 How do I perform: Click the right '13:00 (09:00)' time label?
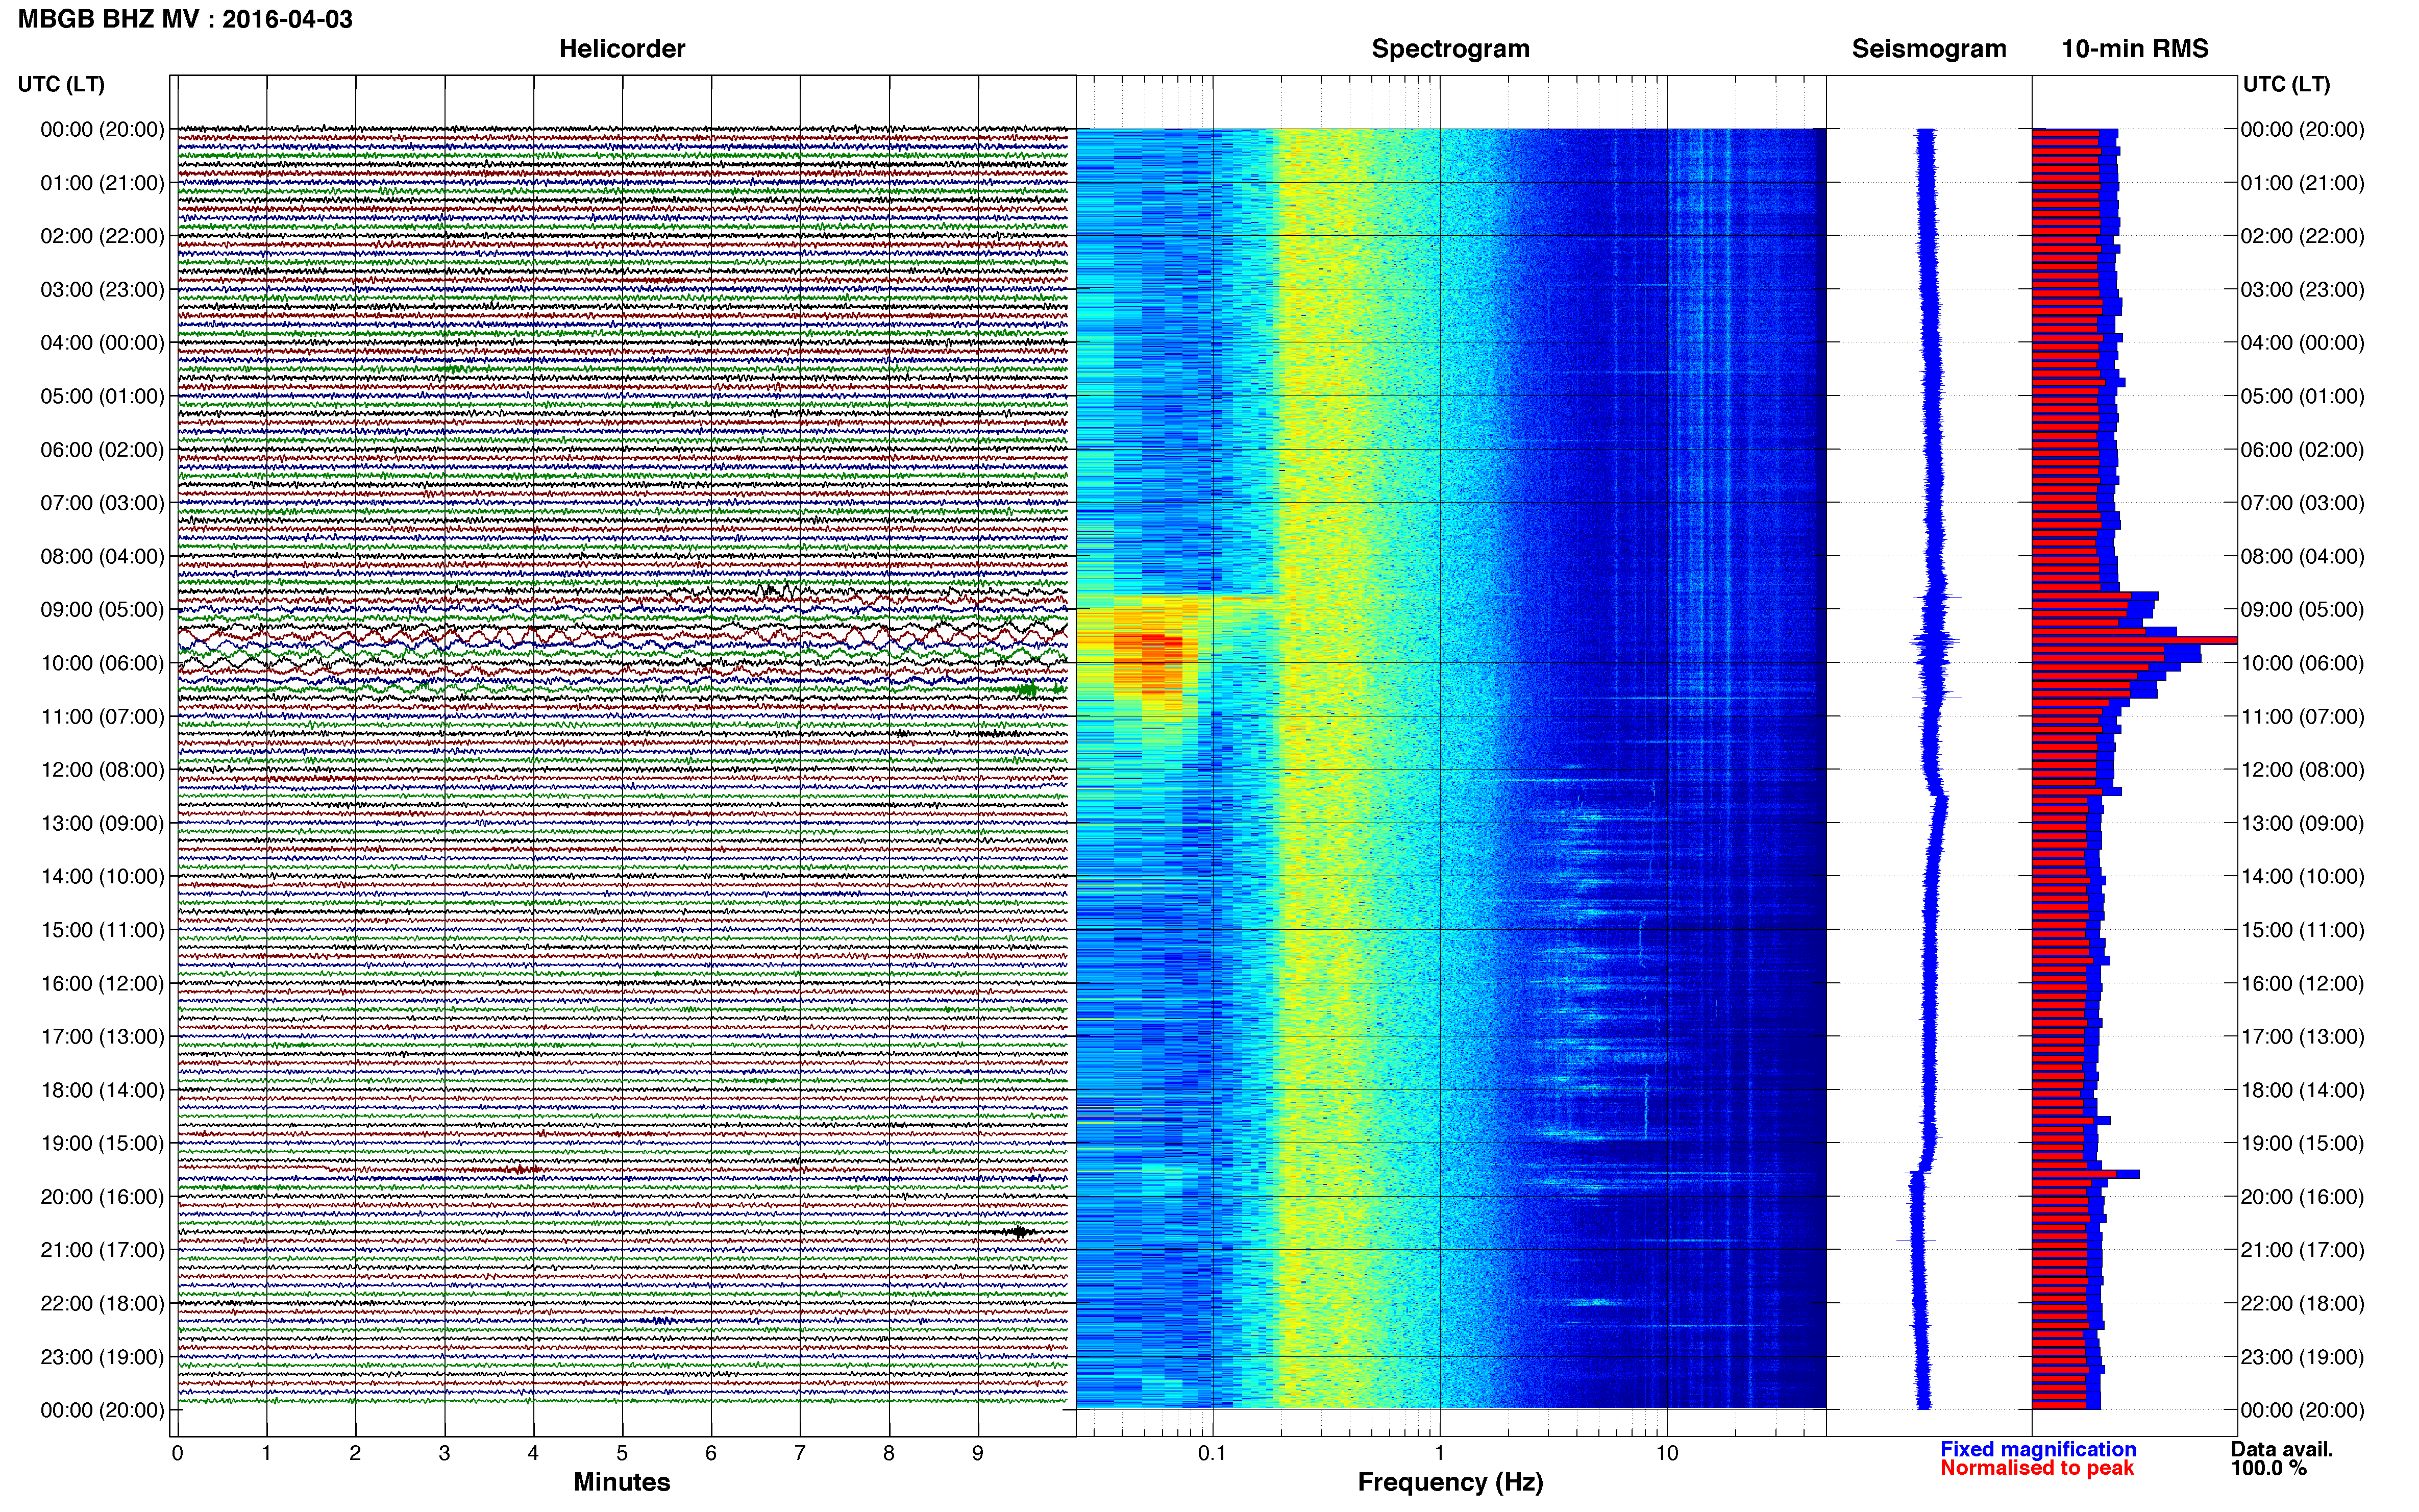(2302, 823)
